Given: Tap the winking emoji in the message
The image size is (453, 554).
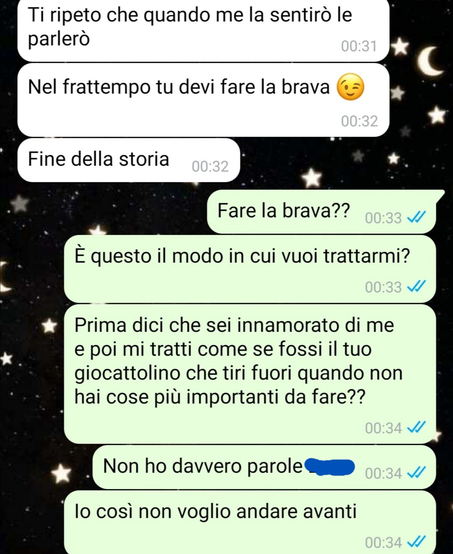Looking at the screenshot, I should coord(351,87).
